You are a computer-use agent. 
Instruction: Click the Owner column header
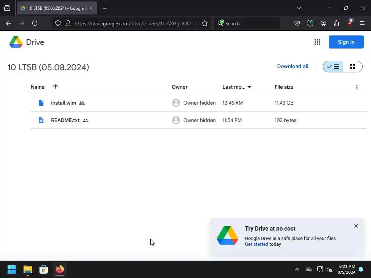(x=180, y=87)
